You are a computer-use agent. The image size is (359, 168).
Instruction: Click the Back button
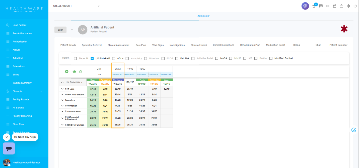[x=60, y=30]
